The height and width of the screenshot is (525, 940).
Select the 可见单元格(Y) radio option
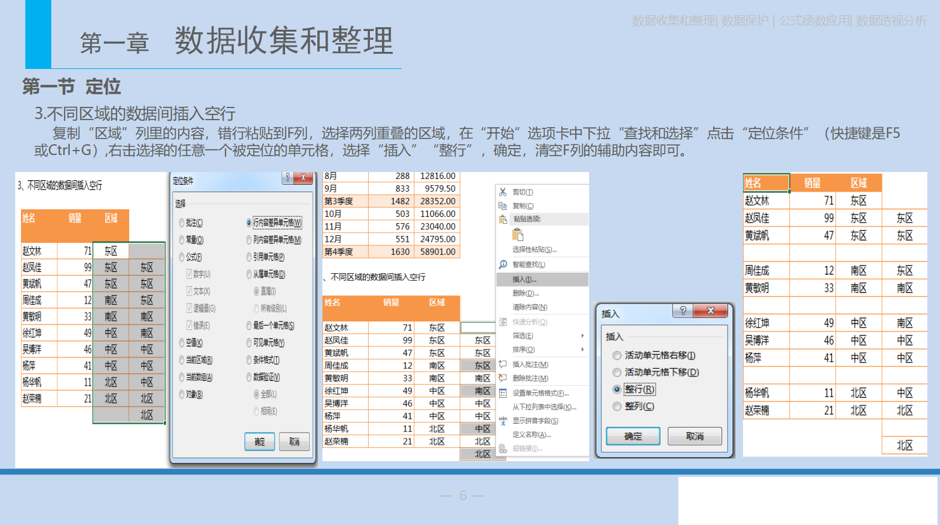pyautogui.click(x=249, y=343)
